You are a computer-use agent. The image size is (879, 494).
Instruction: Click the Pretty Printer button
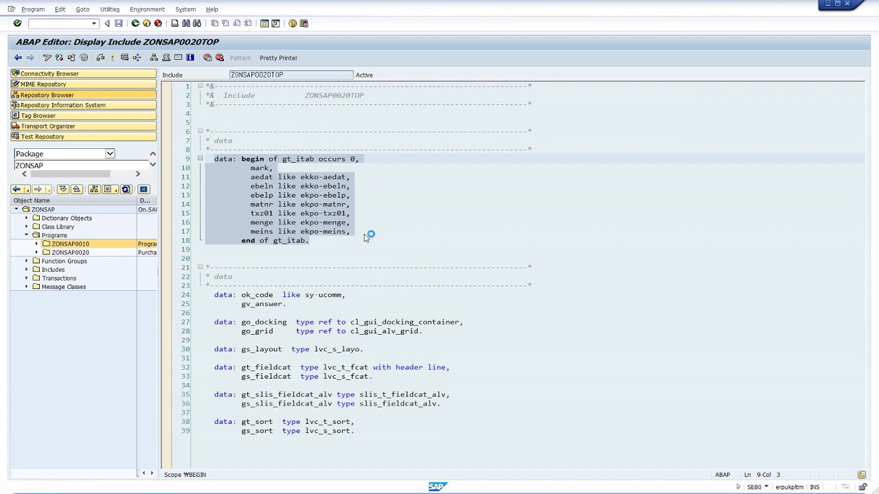(x=278, y=58)
